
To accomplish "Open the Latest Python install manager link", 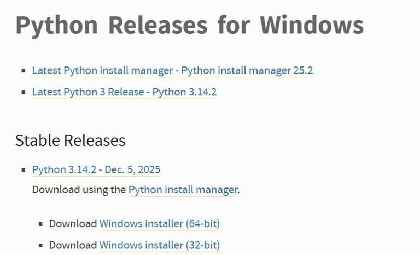I will point(172,70).
